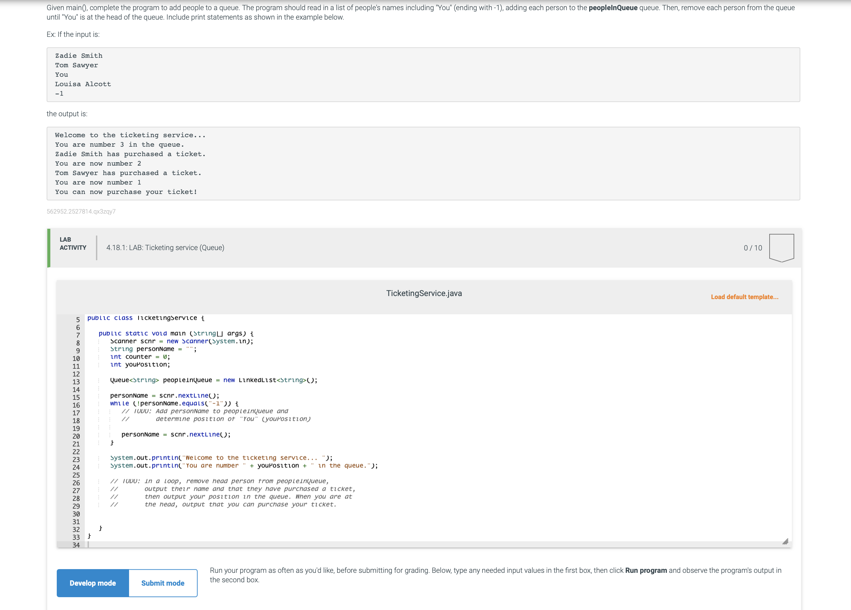Click the bold text 'peopleInQueue' in instructions
851x610 pixels.
(x=612, y=7)
